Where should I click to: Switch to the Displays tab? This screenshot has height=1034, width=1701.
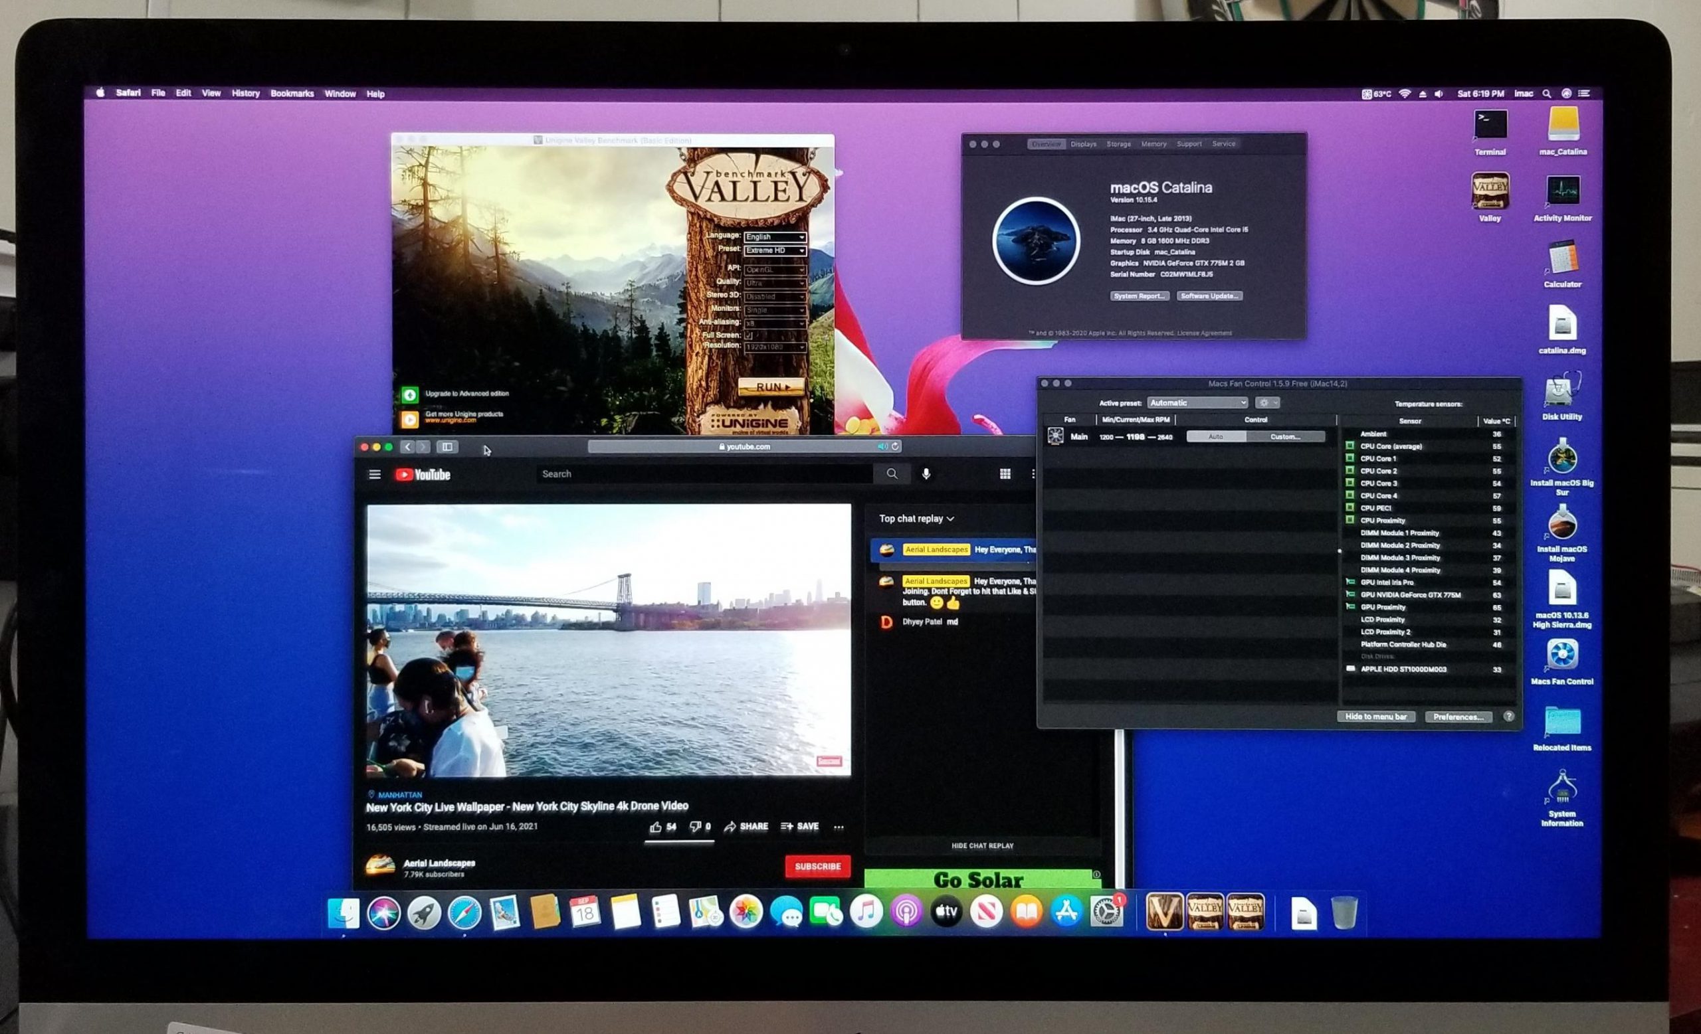coord(1083,144)
